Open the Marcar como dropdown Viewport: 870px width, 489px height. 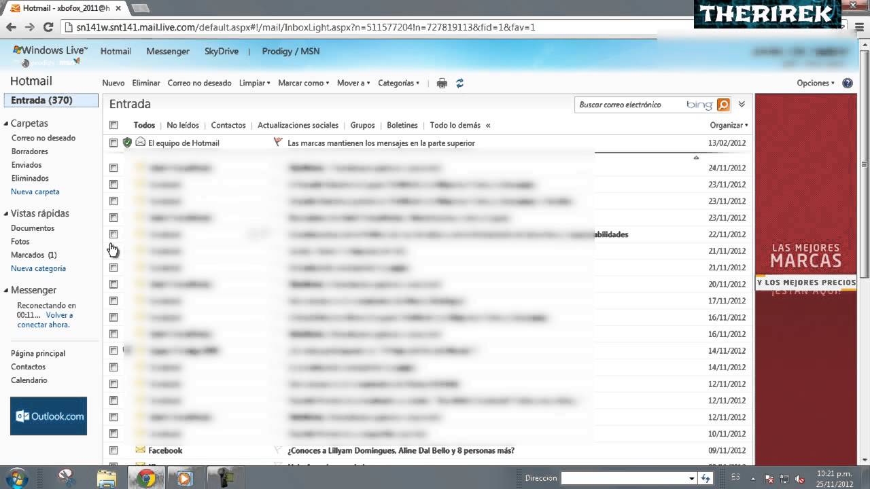304,83
